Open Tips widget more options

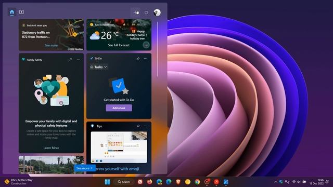(x=145, y=126)
